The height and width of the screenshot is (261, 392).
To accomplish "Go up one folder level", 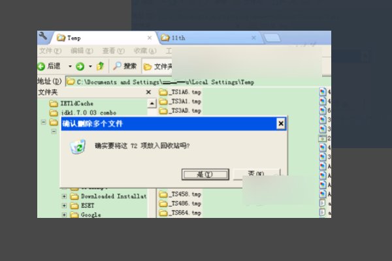I will coord(100,66).
